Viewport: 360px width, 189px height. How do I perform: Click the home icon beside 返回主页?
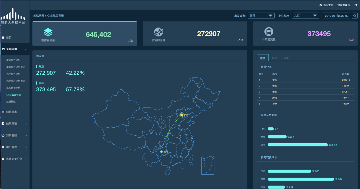click(x=321, y=5)
